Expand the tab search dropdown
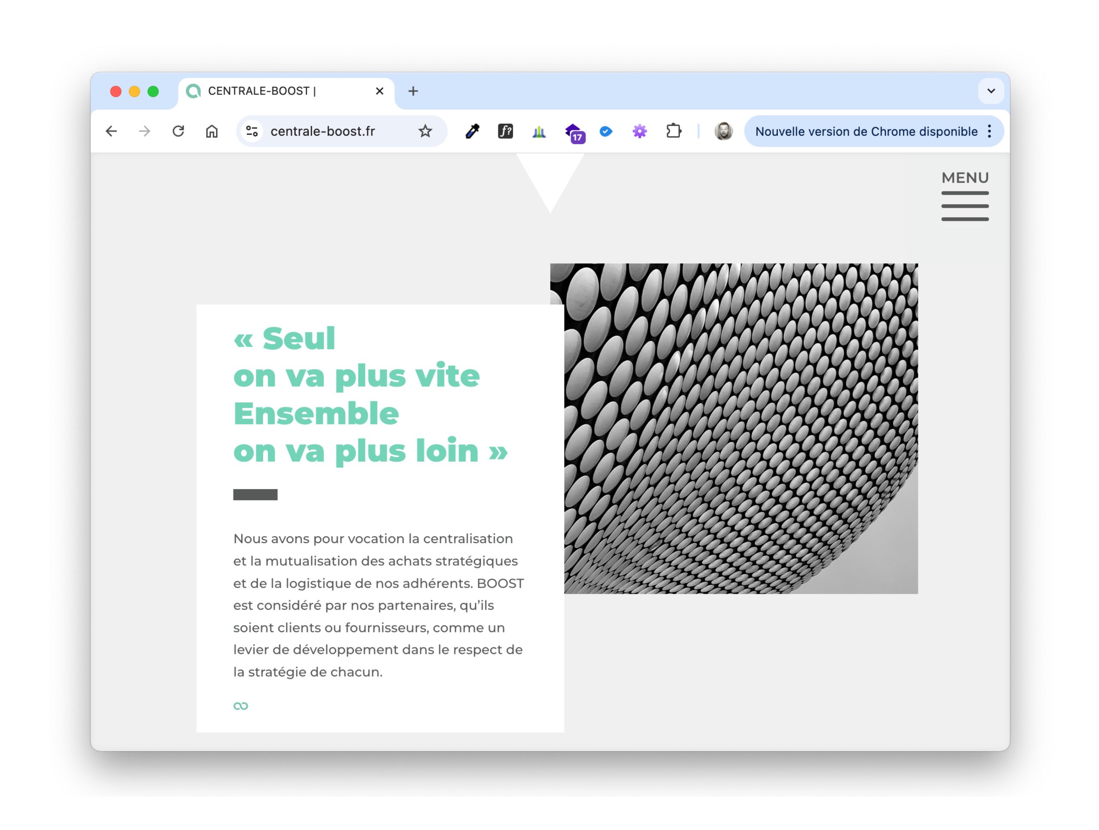 coord(991,91)
